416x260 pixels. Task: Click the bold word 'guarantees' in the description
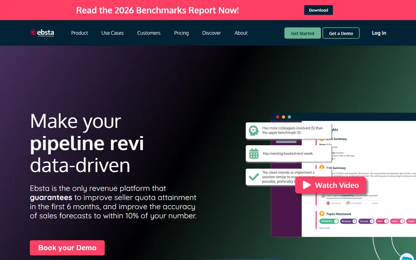point(51,197)
